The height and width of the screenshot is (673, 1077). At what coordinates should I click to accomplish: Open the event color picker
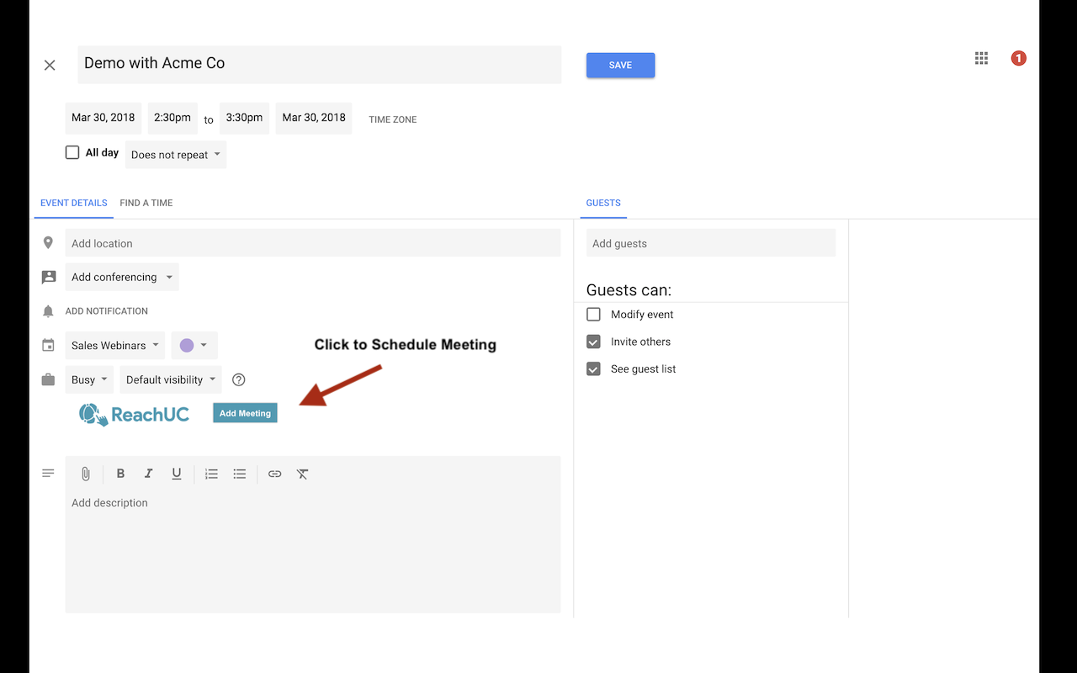point(194,345)
